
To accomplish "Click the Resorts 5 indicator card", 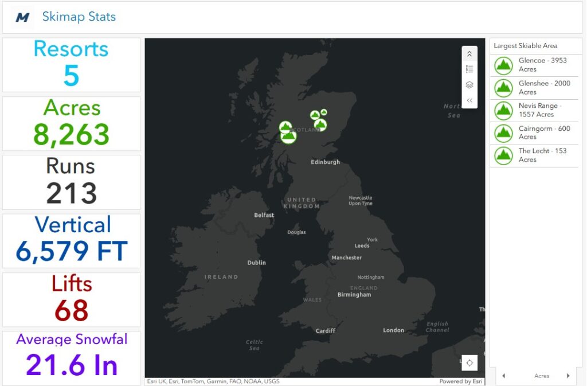I will point(71,65).
